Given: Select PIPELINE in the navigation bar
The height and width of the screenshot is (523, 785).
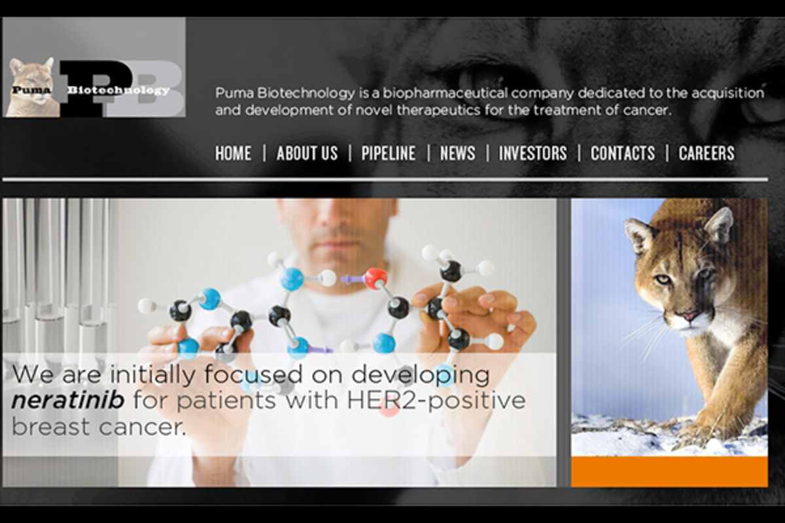Looking at the screenshot, I should point(389,153).
